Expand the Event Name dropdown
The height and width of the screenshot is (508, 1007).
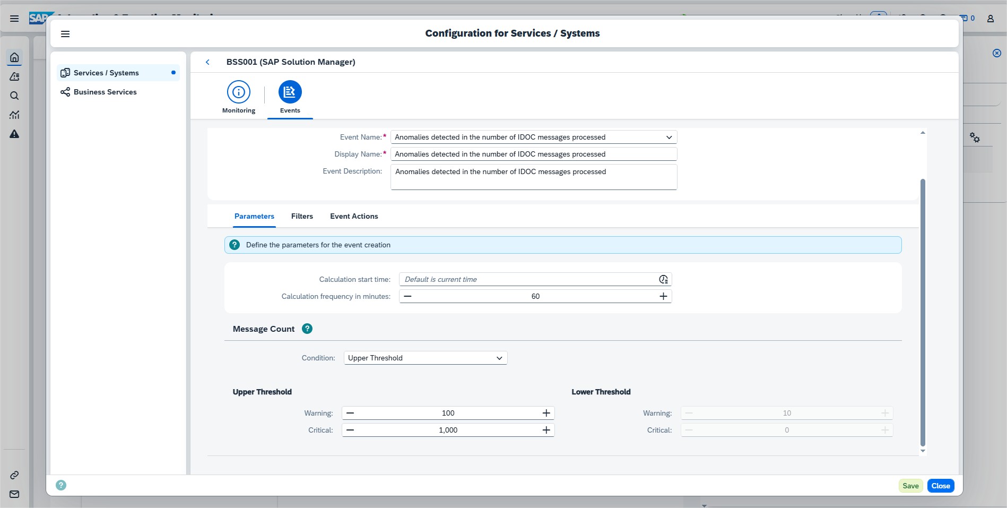pos(669,137)
